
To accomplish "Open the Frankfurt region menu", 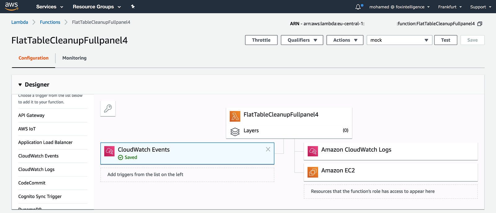I will click(x=450, y=7).
